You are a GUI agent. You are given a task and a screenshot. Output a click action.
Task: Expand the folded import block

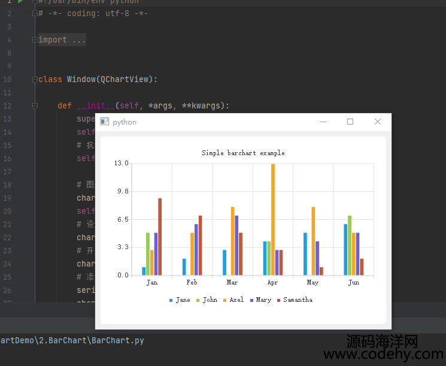35,40
